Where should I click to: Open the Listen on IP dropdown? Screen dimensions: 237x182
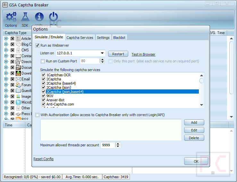click(x=102, y=53)
